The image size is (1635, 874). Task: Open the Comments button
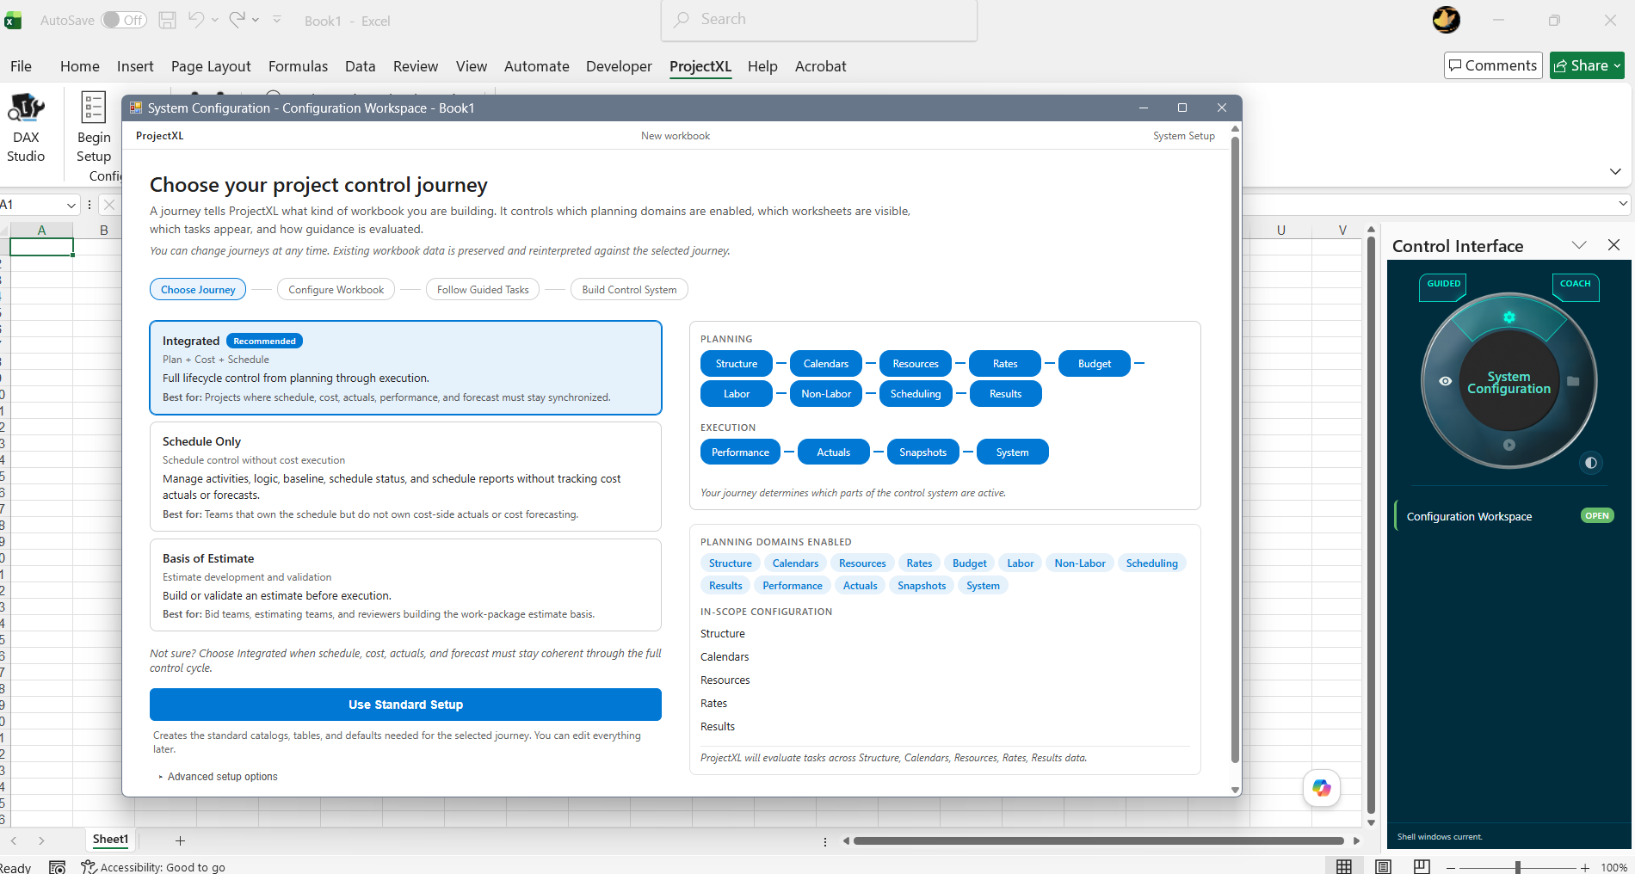(x=1493, y=65)
